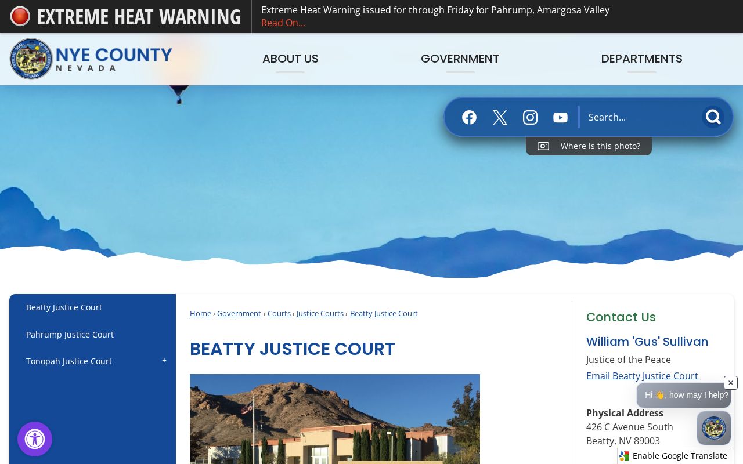Open the Government breadcrumb link
The width and height of the screenshot is (743, 464).
coord(239,313)
